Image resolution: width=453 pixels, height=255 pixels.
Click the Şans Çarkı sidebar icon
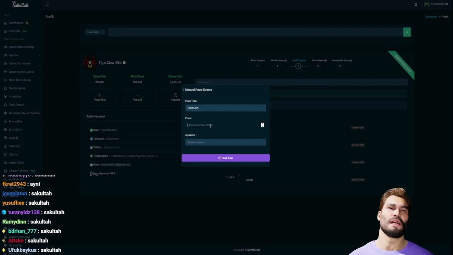point(5,130)
